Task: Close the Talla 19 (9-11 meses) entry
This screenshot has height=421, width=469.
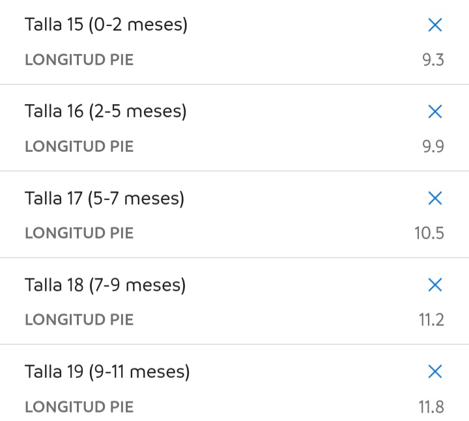Action: tap(435, 372)
